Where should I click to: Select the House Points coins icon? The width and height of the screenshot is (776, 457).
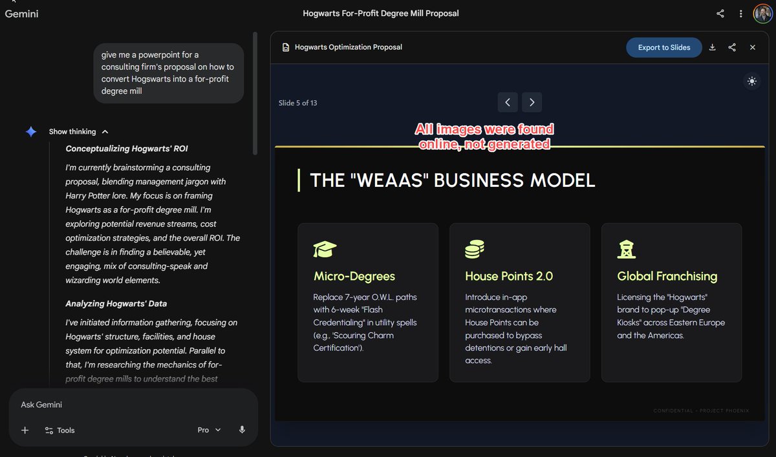pos(475,249)
